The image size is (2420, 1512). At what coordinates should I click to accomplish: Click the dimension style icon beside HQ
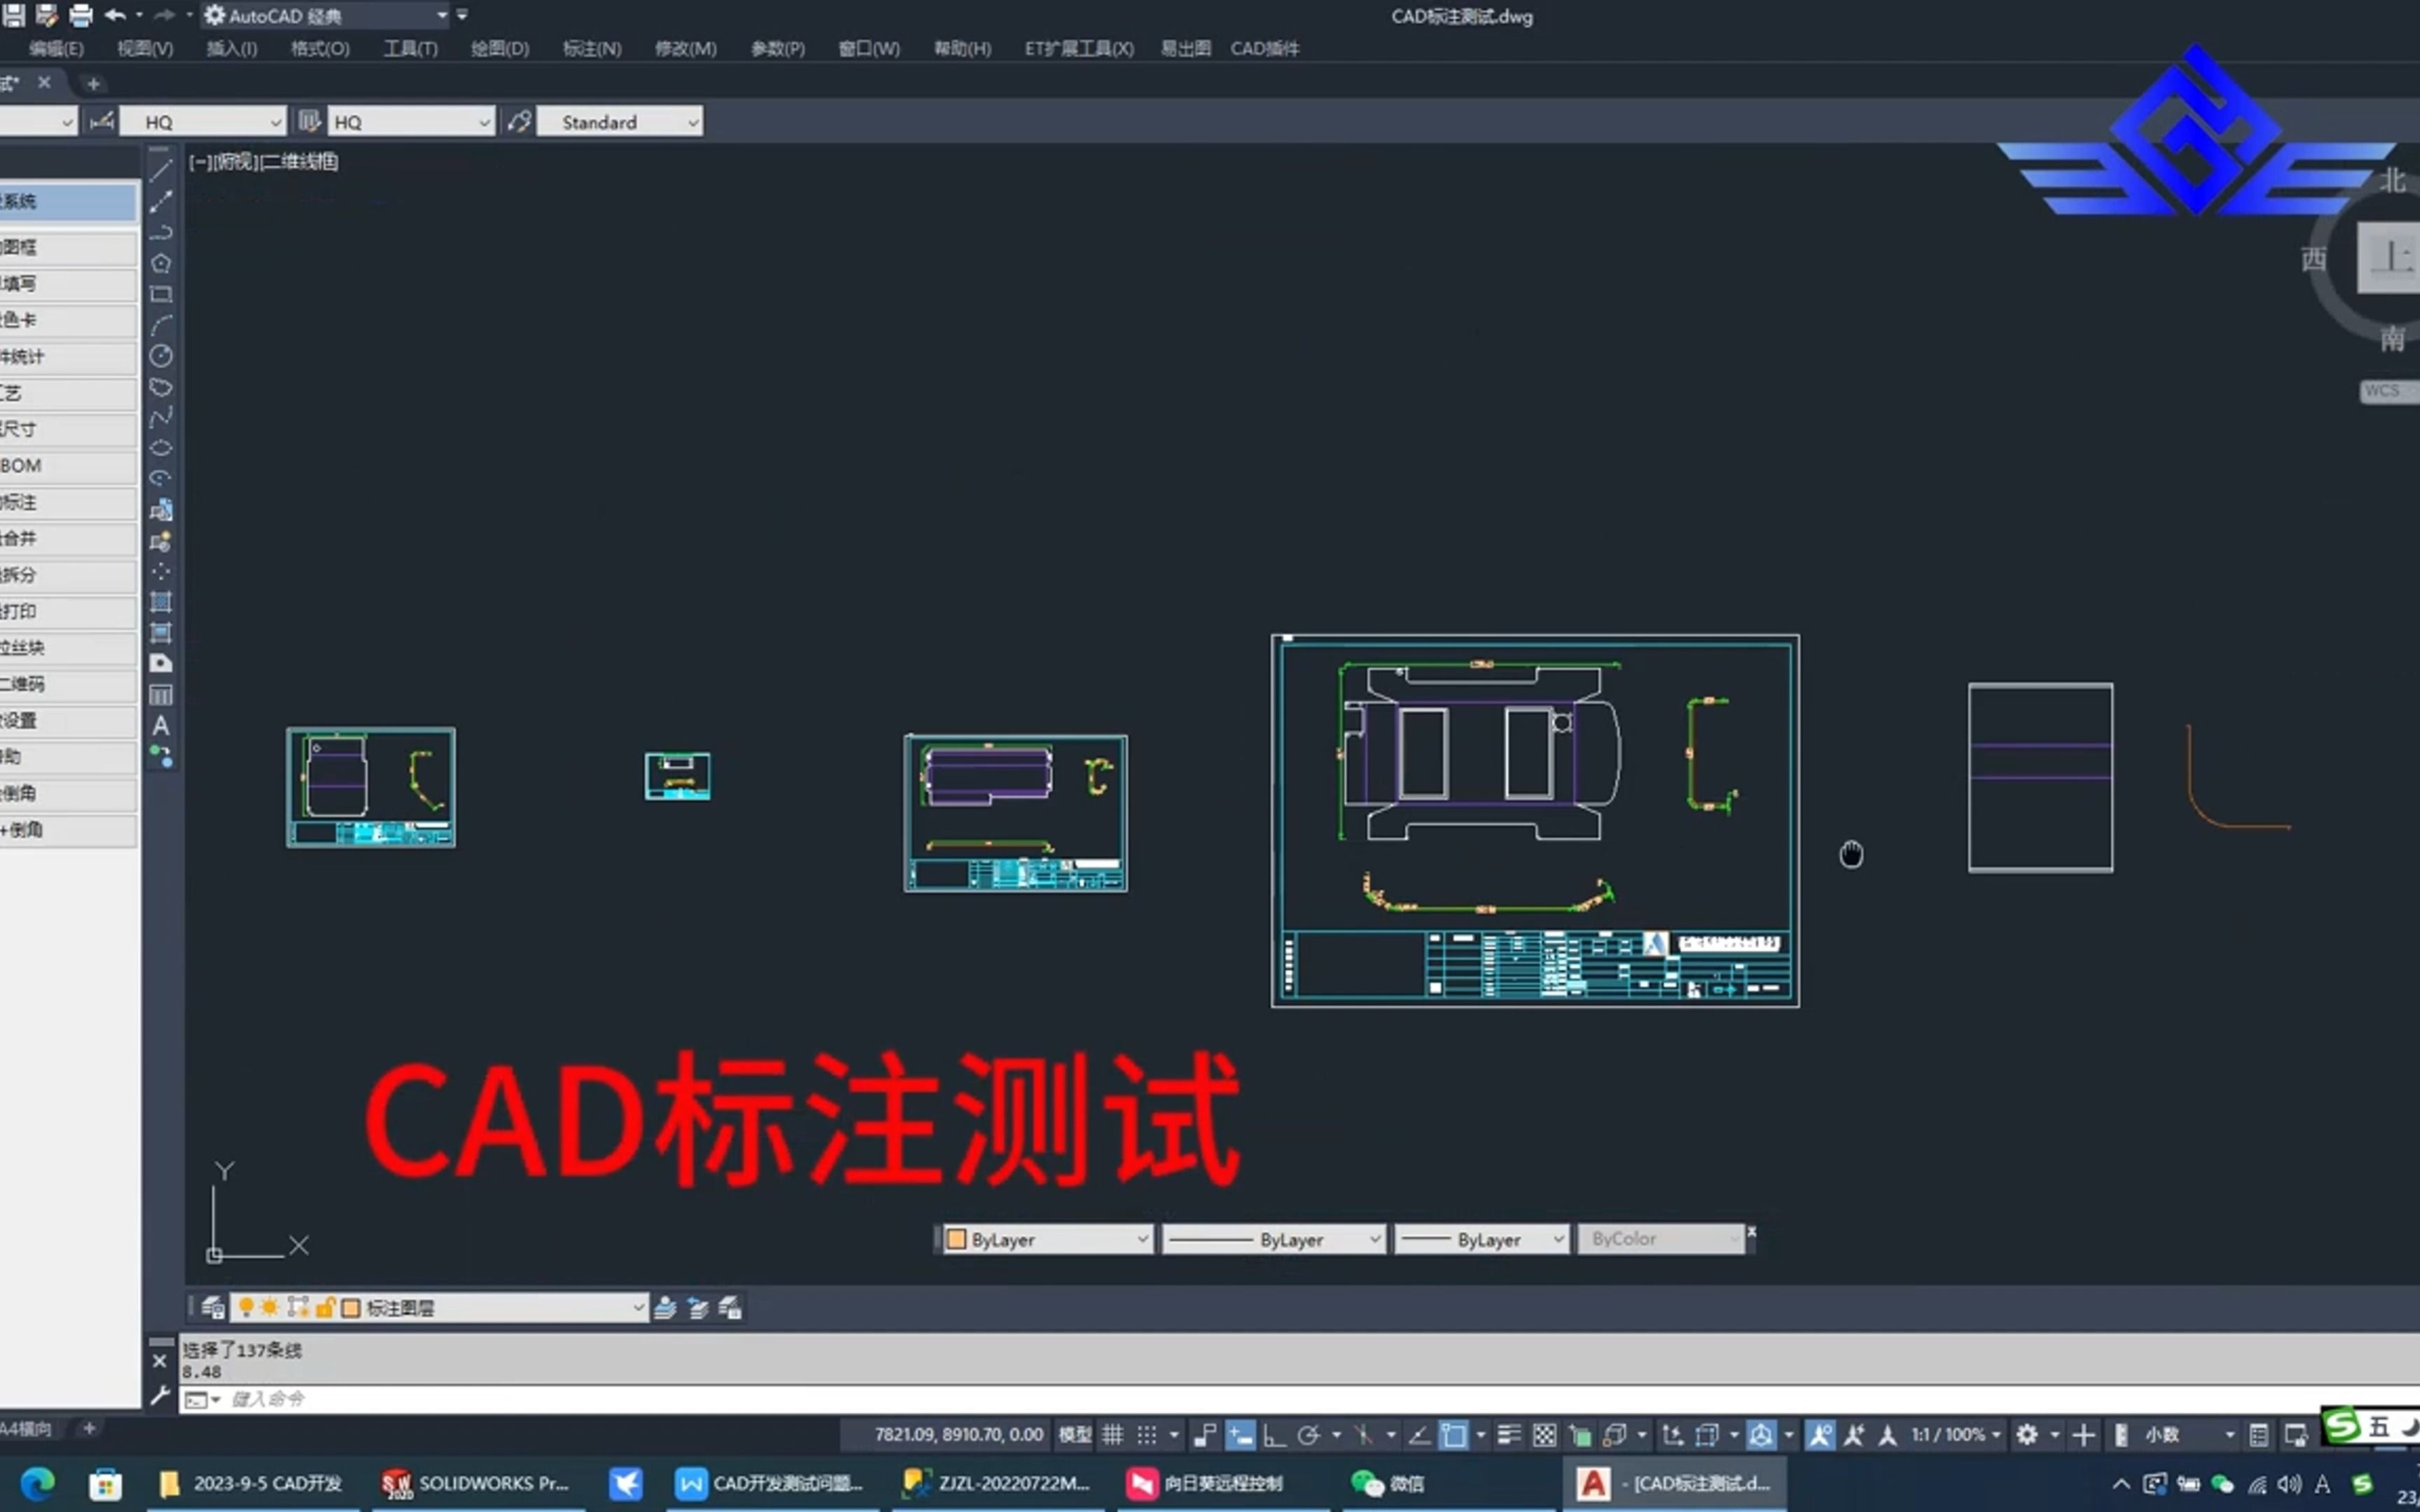click(x=101, y=122)
